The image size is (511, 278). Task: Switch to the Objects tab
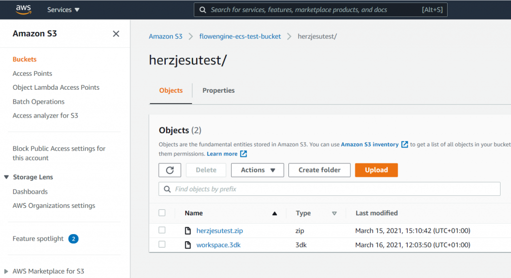pos(171,91)
